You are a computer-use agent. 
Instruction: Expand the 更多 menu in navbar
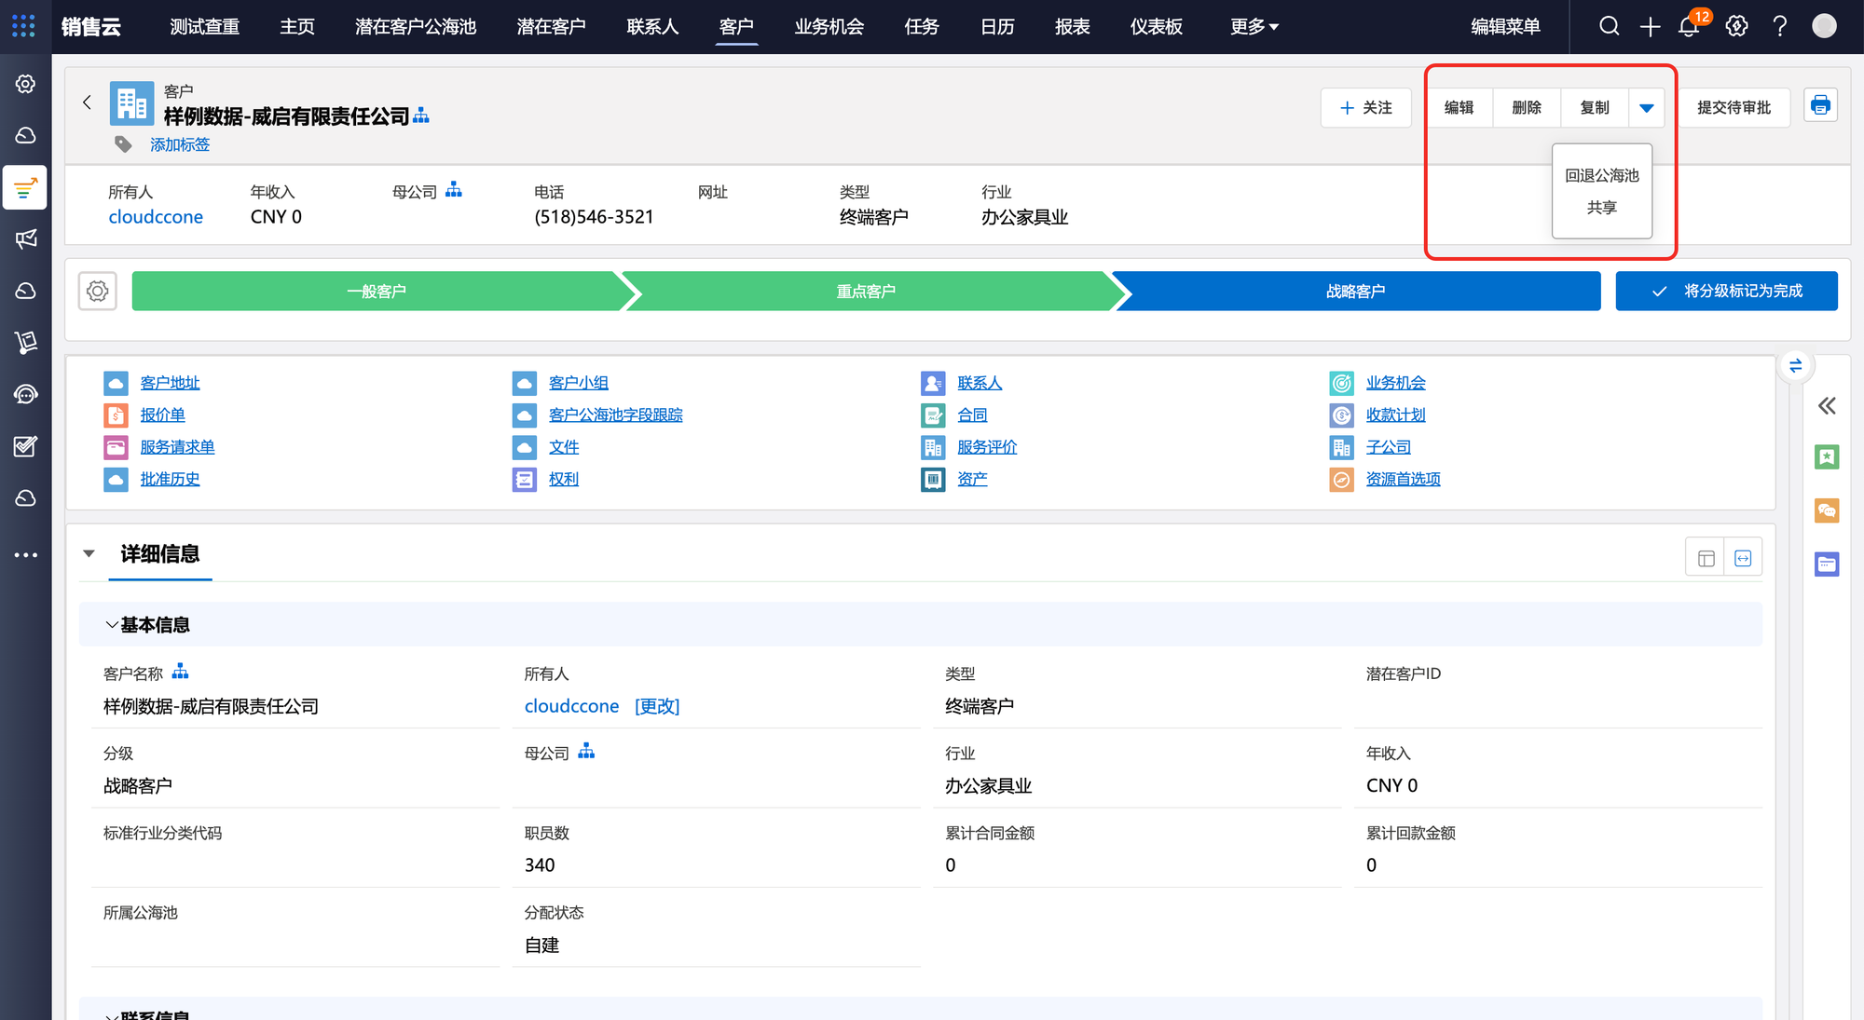[1254, 27]
